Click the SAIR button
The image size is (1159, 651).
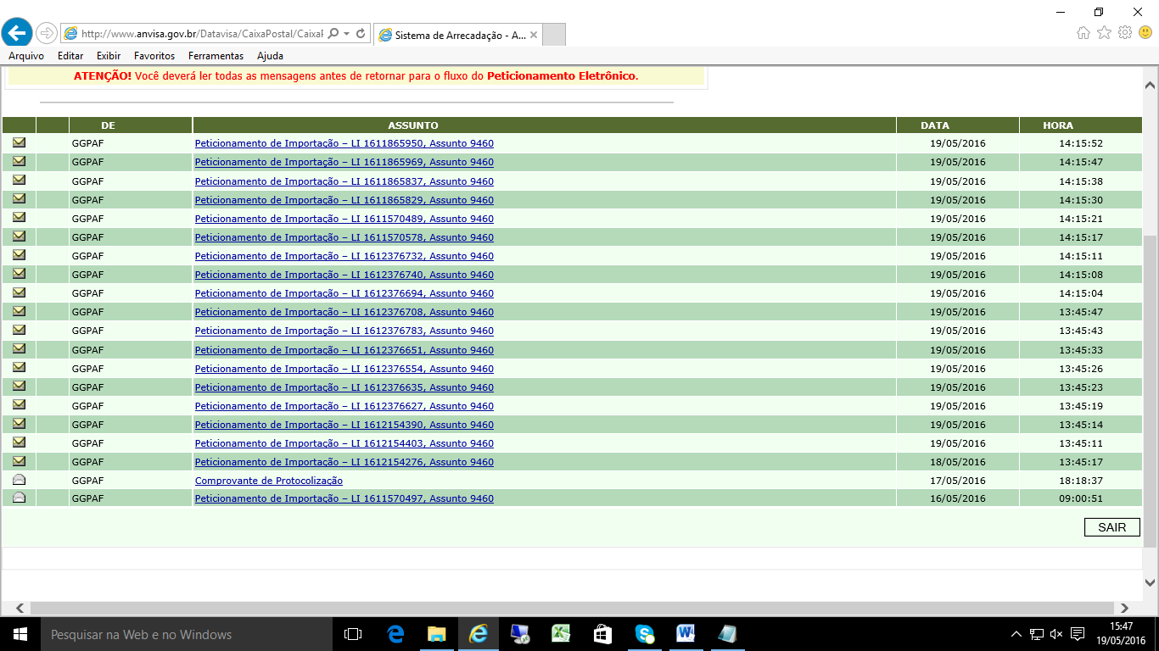point(1111,527)
